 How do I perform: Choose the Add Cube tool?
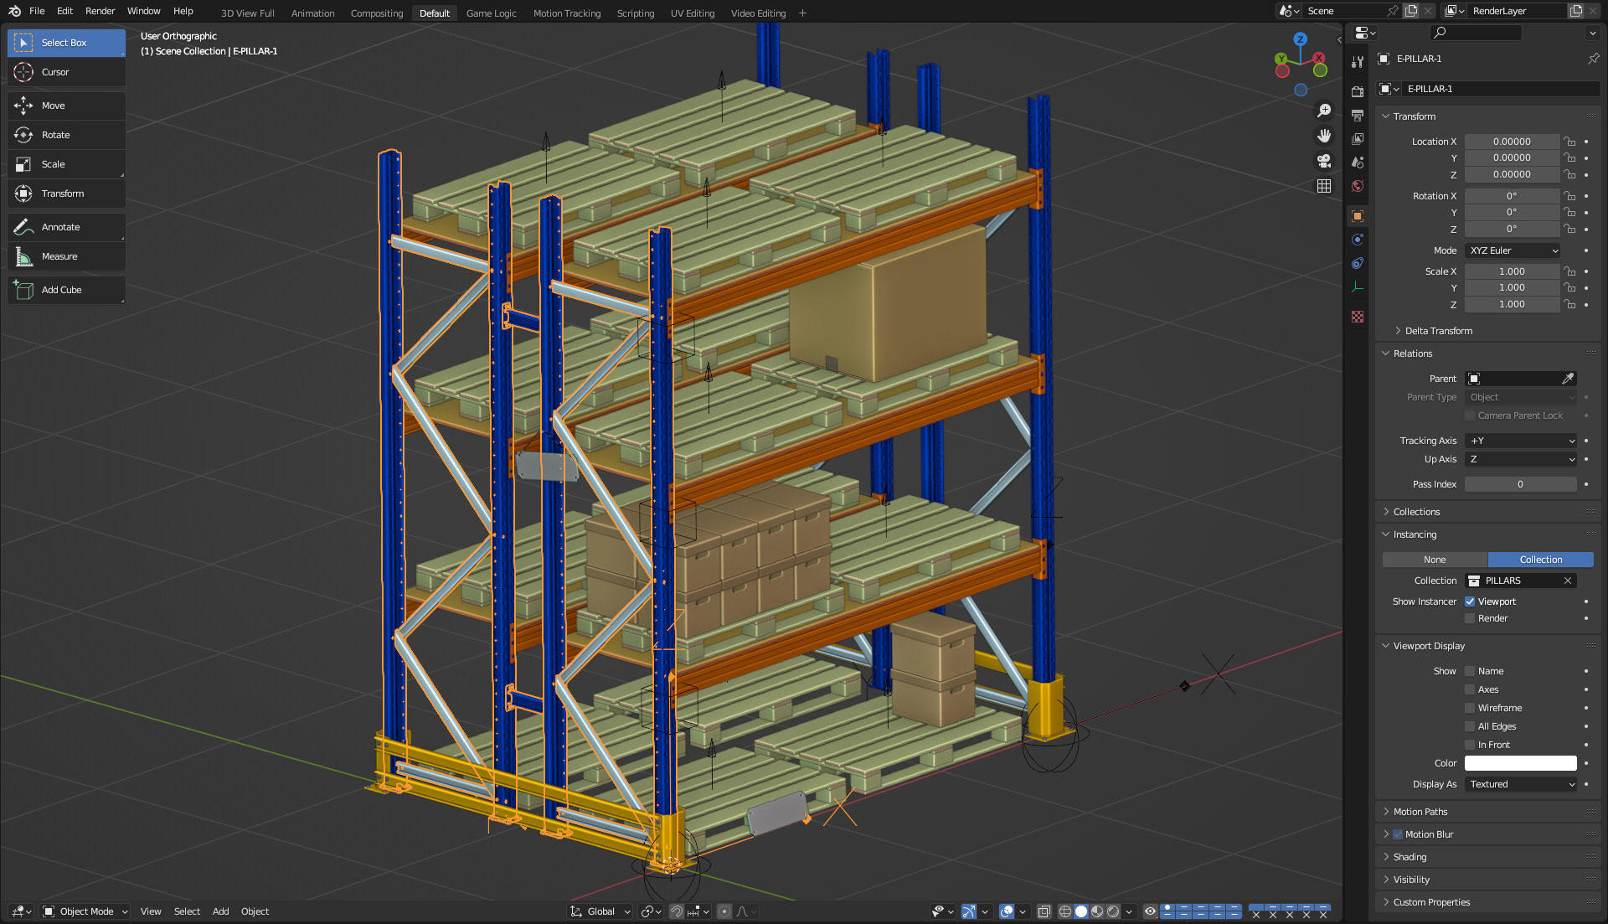click(66, 290)
